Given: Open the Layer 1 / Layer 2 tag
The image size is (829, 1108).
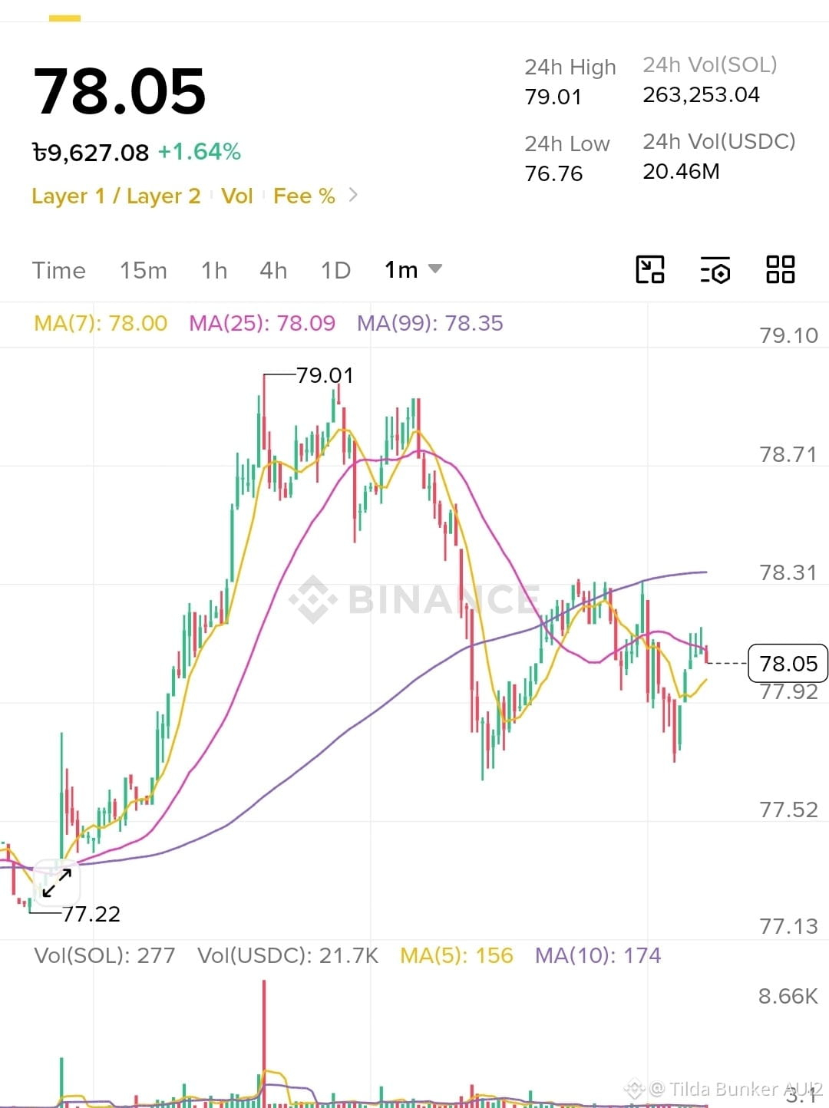Looking at the screenshot, I should click(116, 196).
